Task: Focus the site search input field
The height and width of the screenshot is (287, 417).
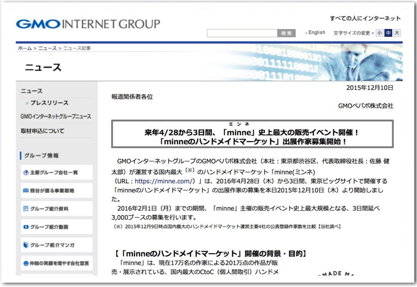Action: 242,33
